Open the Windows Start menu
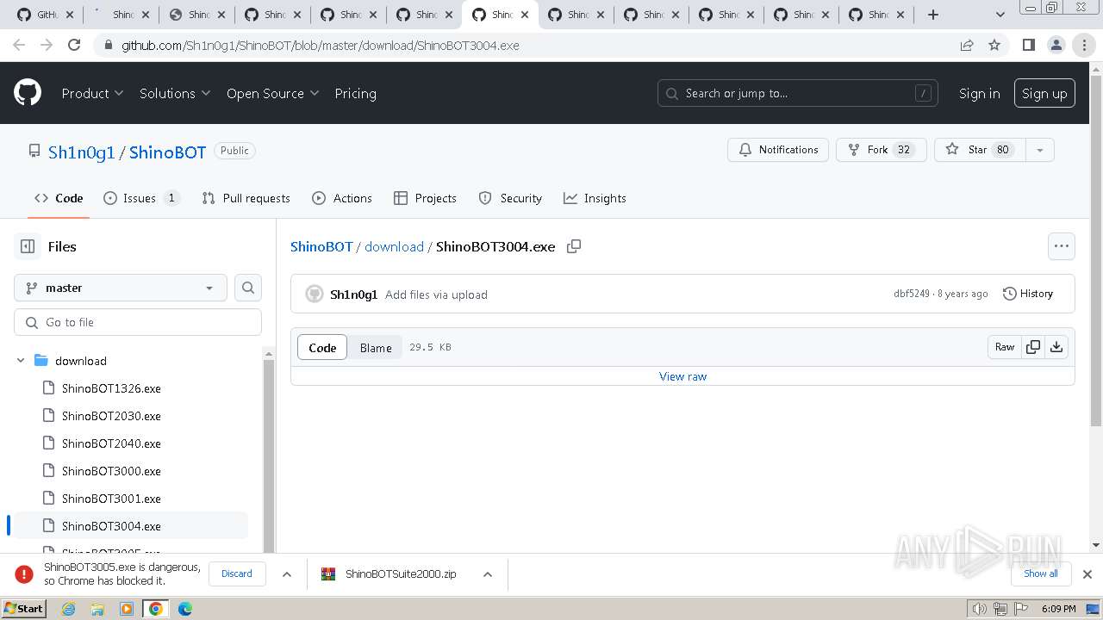Screen dimensions: 1103x620 tap(23, 609)
